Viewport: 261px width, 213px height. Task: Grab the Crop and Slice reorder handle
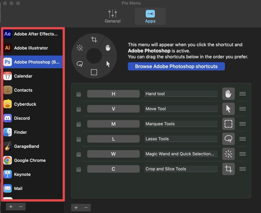pyautogui.click(x=243, y=169)
